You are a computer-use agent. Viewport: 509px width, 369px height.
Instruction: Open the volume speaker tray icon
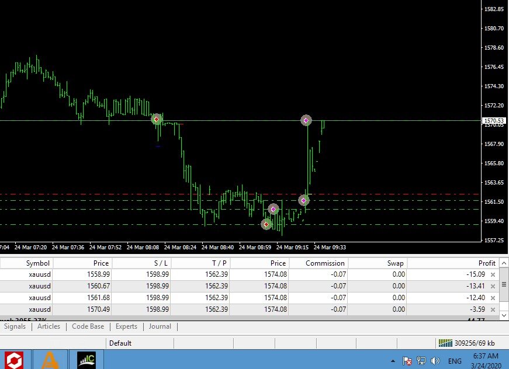435,361
